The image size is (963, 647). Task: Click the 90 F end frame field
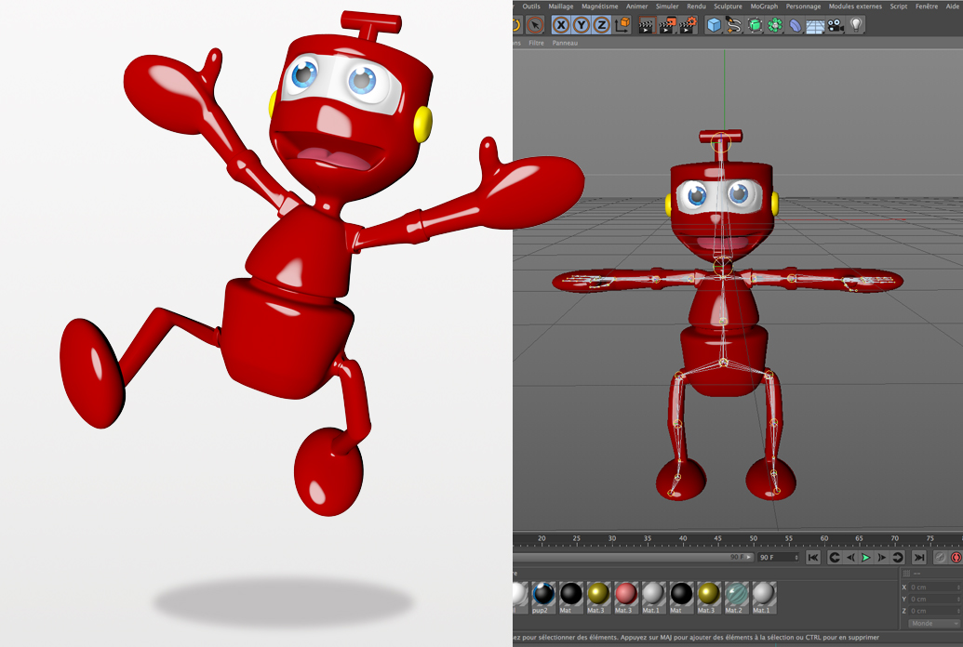(x=778, y=558)
